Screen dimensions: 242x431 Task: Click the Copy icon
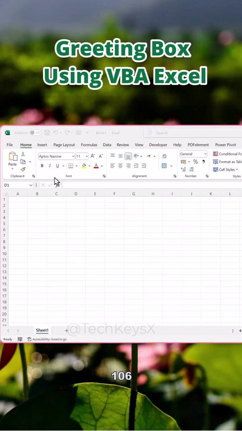coord(23,162)
